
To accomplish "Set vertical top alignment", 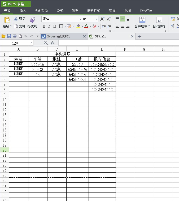I will (117, 19).
